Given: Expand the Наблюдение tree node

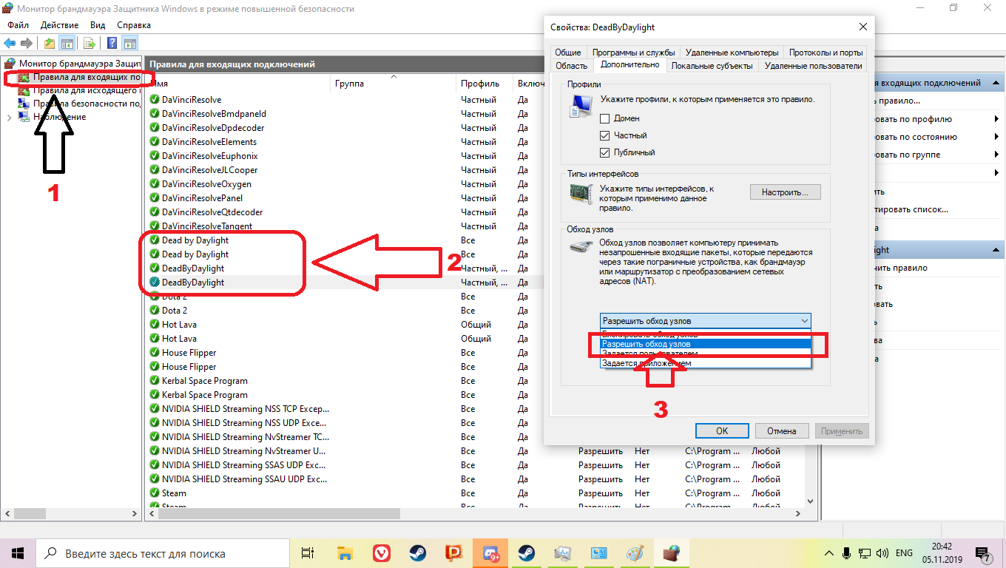Looking at the screenshot, I should click(x=9, y=117).
